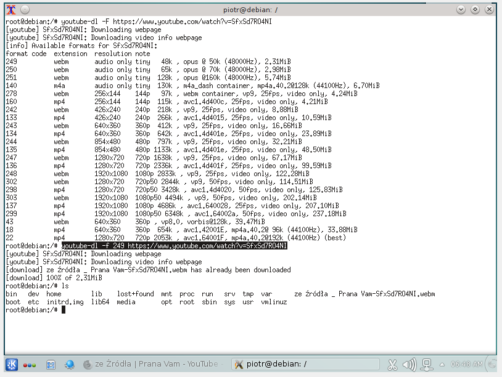
Task: Click the '[info] Available formats' line
Action: [81, 46]
